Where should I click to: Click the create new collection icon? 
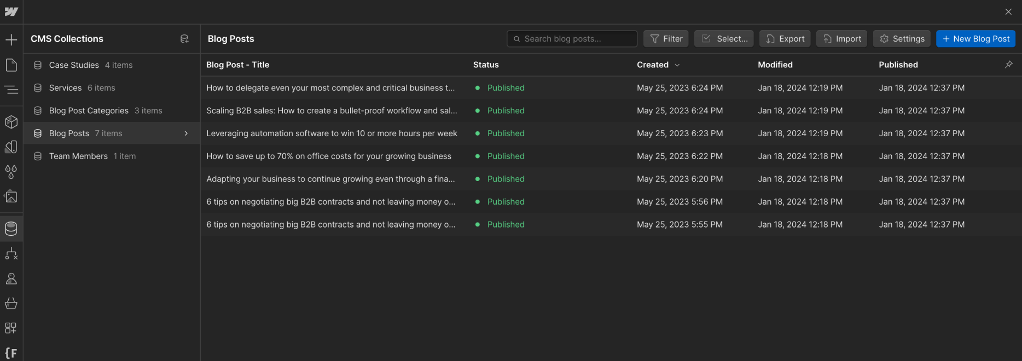click(184, 39)
